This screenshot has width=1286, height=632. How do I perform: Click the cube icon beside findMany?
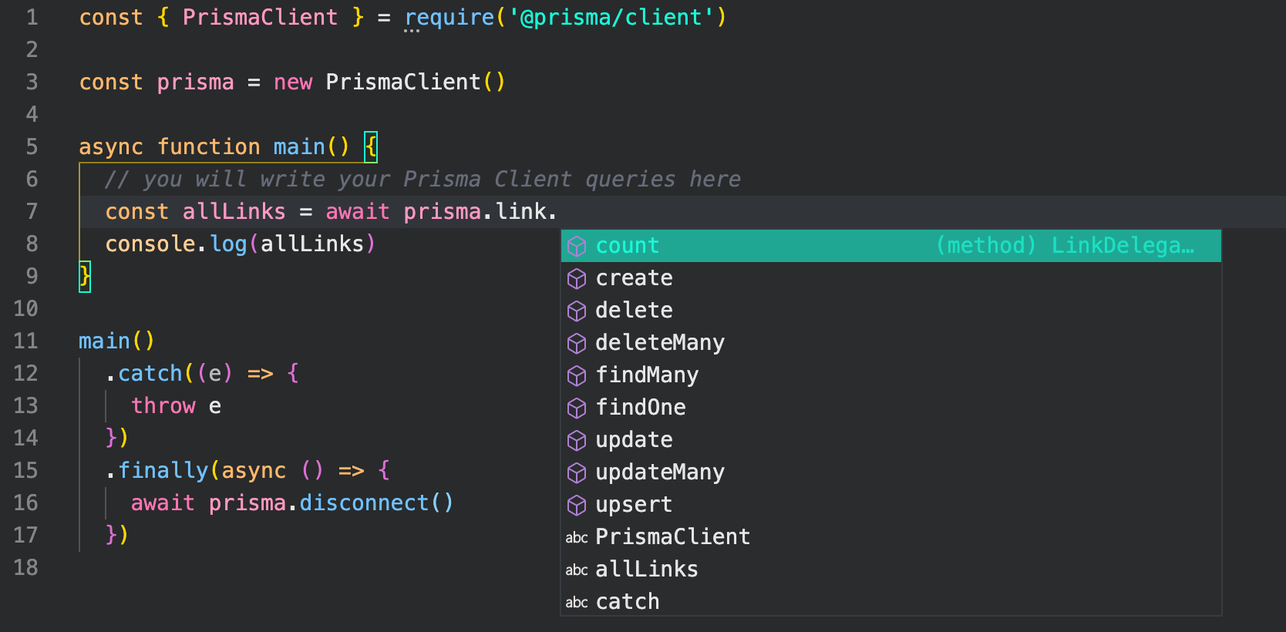577,375
